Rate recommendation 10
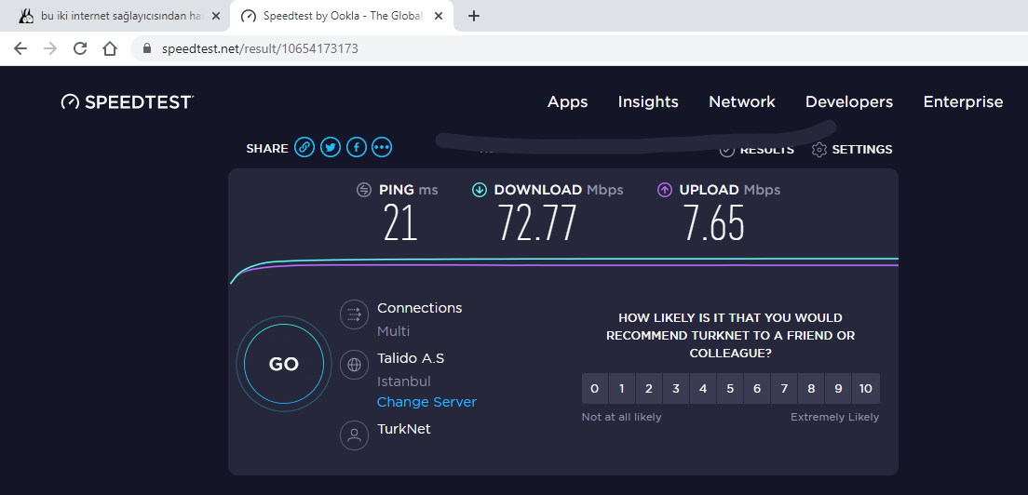The image size is (1028, 495). [x=866, y=389]
